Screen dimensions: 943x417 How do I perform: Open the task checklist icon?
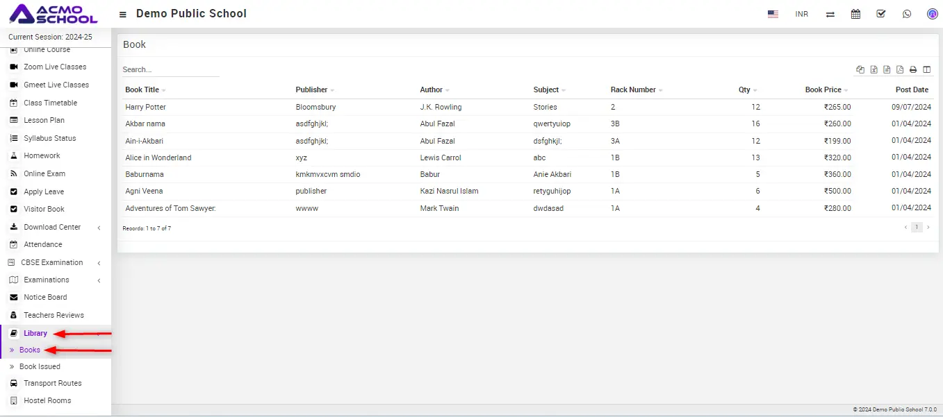(881, 14)
